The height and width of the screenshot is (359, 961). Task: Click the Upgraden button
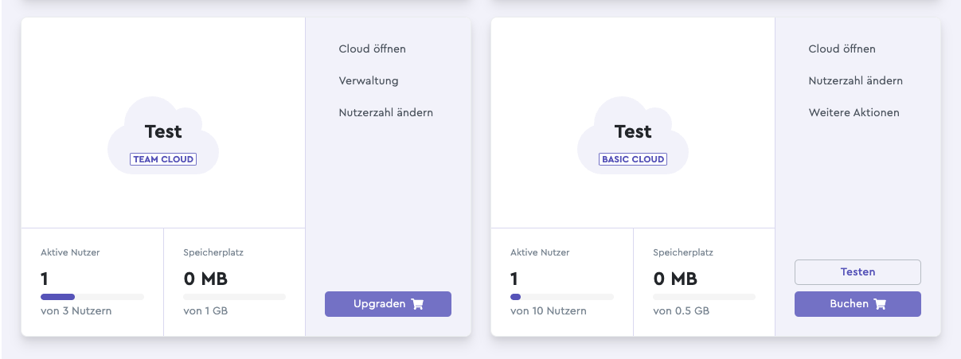[388, 304]
